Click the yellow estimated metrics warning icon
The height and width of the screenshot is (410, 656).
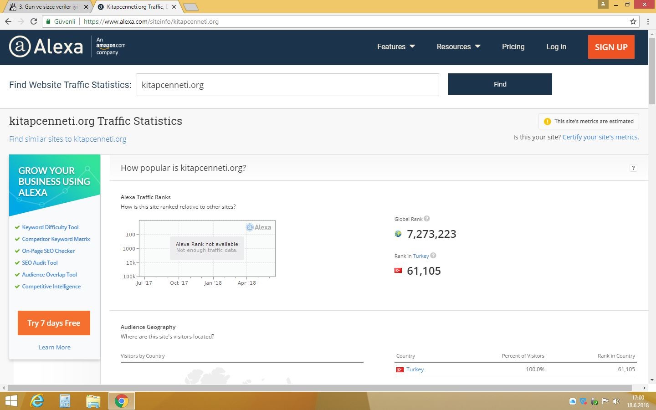pos(547,122)
